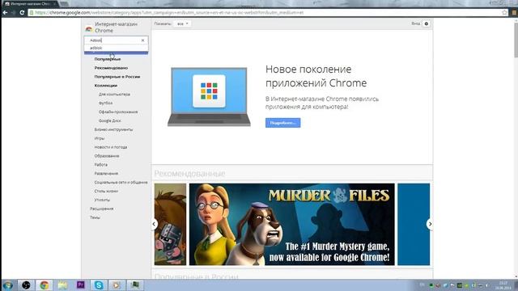This screenshot has width=518, height=291.
Task: Open the Популярные category
Action: click(108, 59)
